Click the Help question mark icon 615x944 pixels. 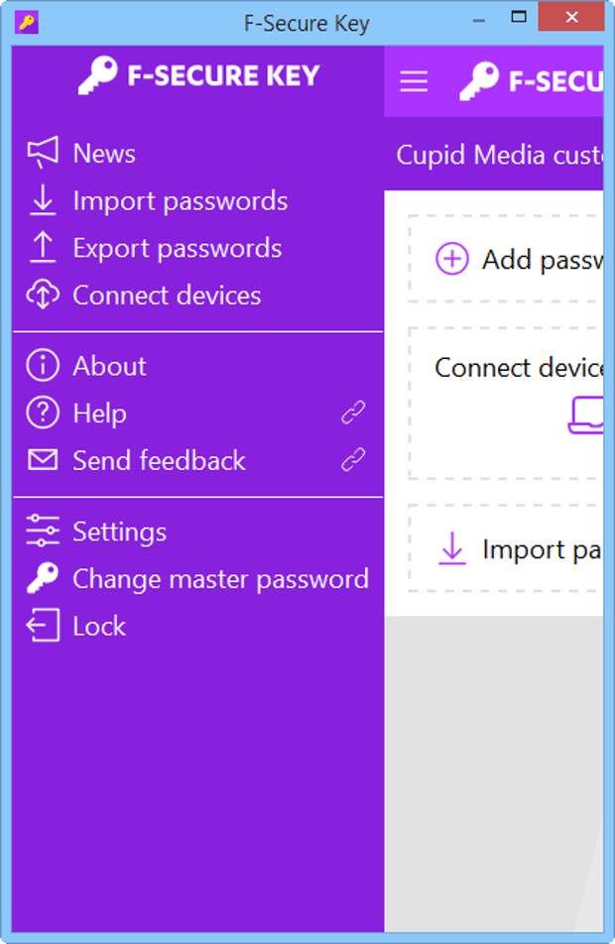[x=43, y=413]
